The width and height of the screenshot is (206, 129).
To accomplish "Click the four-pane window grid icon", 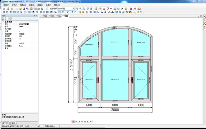I will [116, 12].
